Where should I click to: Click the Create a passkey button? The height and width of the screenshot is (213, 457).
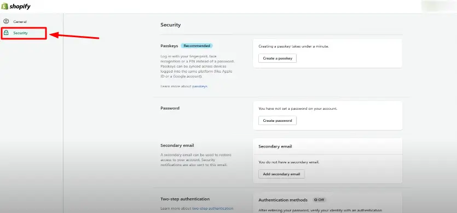point(277,58)
